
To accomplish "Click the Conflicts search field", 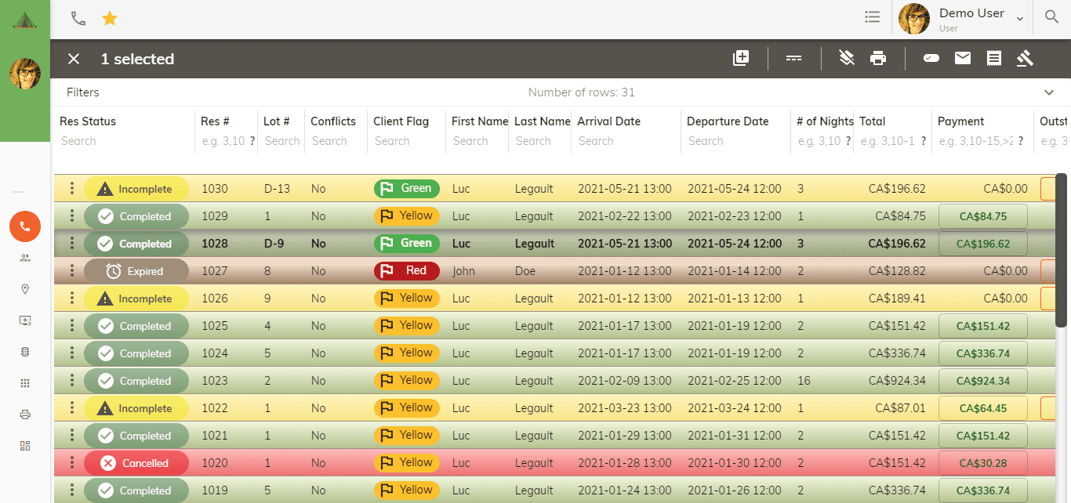I will (336, 141).
